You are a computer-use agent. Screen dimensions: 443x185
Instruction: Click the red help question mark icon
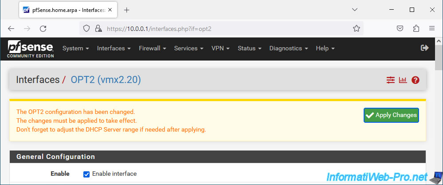(x=416, y=80)
